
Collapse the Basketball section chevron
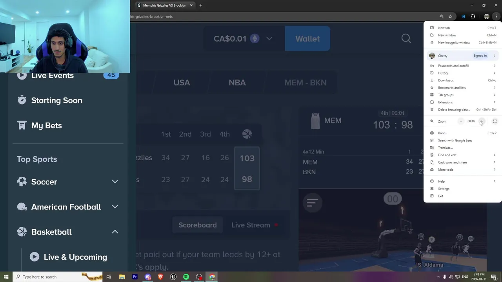click(x=115, y=232)
